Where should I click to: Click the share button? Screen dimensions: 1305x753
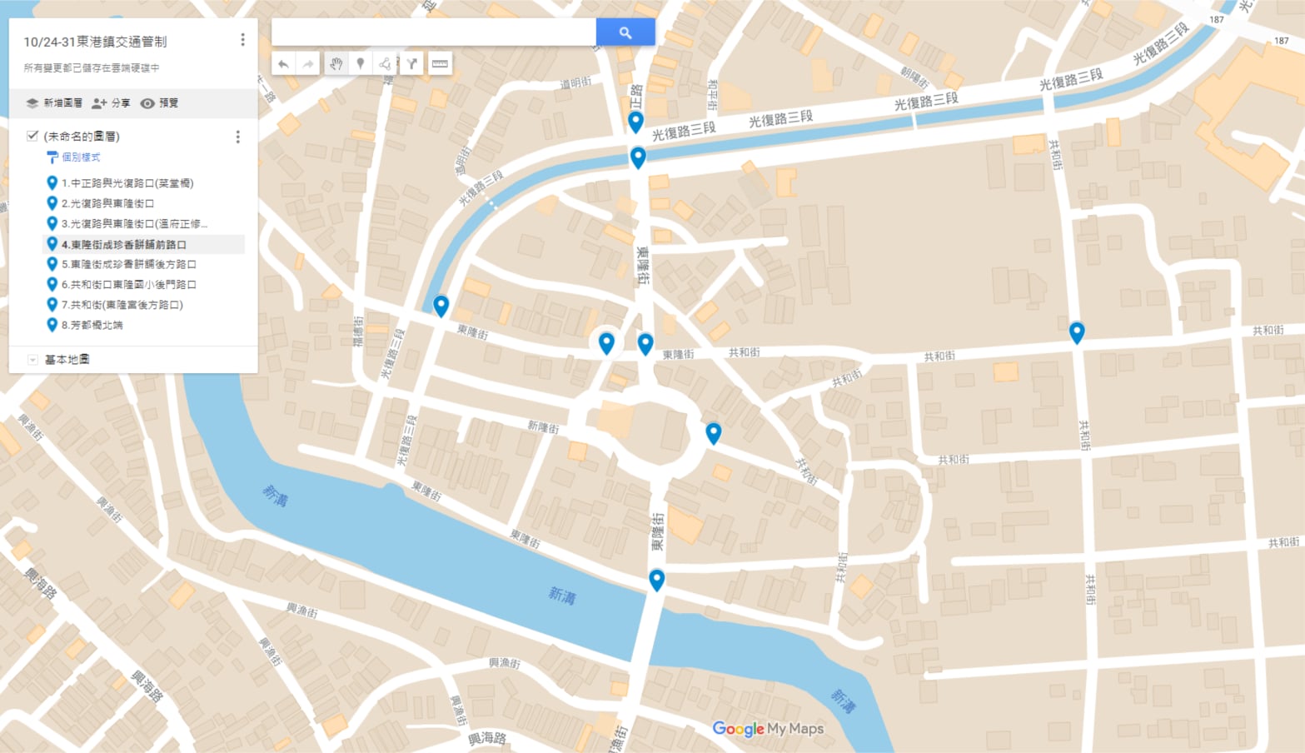point(111,102)
